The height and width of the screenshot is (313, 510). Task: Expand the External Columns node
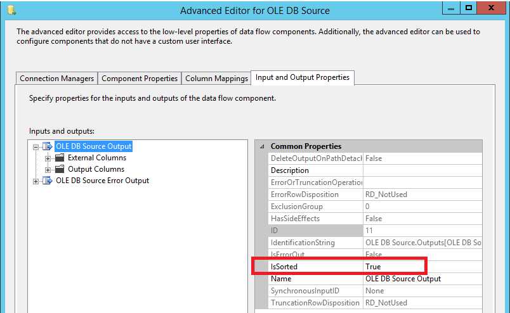[x=48, y=158]
